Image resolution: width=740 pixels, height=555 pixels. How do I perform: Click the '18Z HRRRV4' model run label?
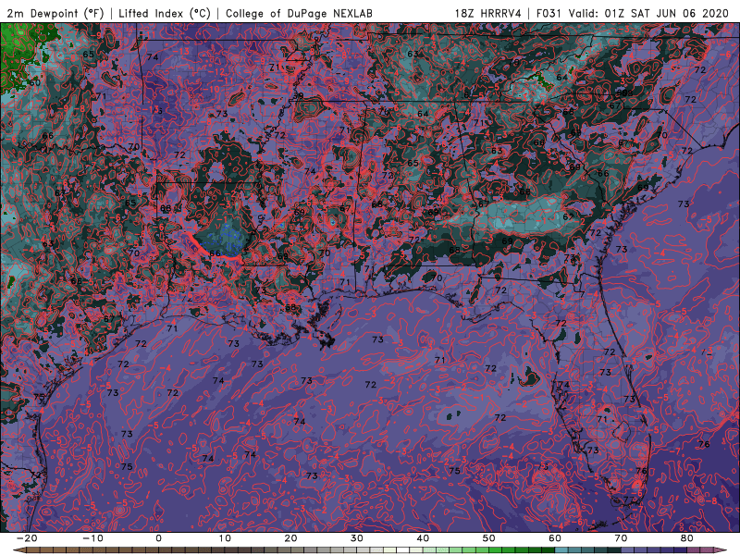(x=488, y=14)
